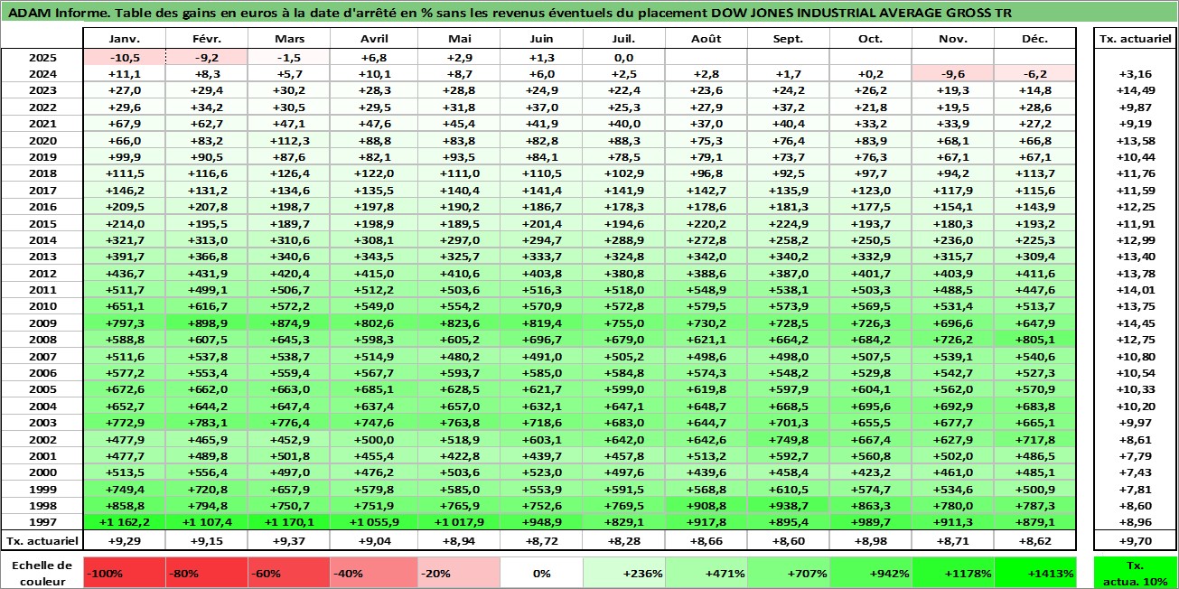1179x589 pixels.
Task: Click the +6,8 cell for April 2025
Action: [375, 57]
